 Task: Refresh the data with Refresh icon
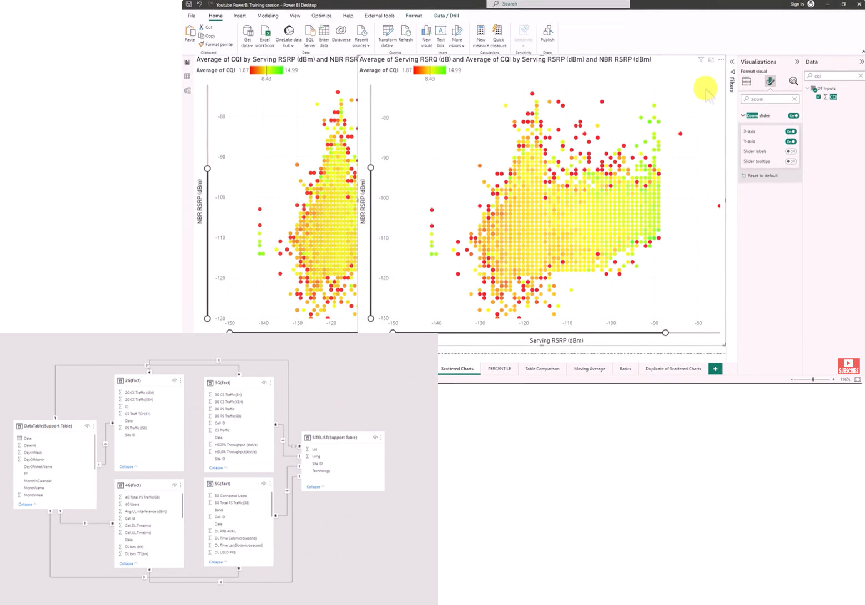tap(405, 34)
